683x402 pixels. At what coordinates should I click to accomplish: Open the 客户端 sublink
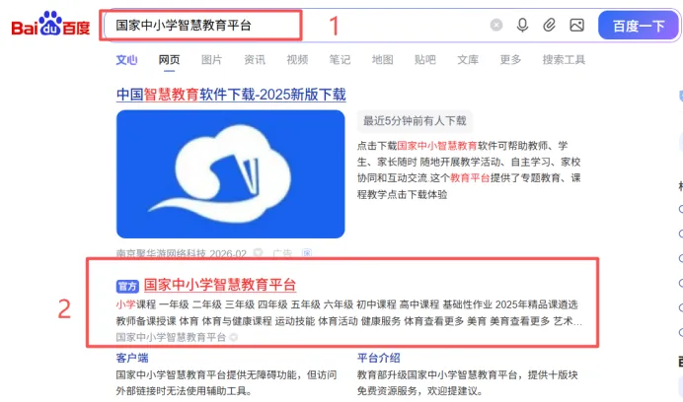132,358
